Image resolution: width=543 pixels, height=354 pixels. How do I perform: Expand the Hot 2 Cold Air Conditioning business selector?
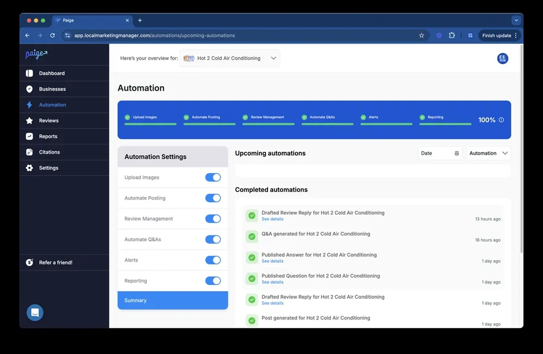coord(230,58)
